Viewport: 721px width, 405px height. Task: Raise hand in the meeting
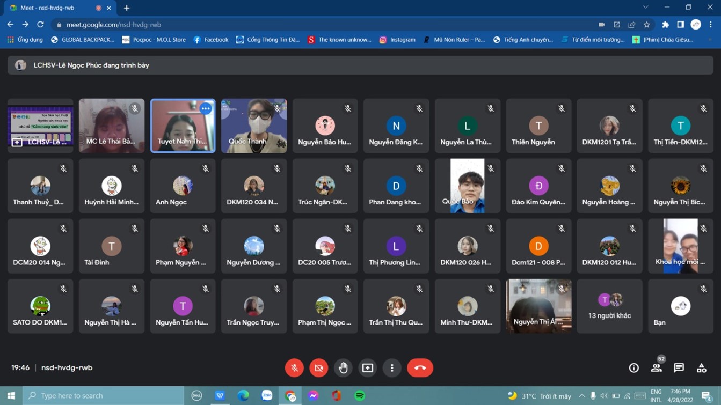(x=343, y=368)
